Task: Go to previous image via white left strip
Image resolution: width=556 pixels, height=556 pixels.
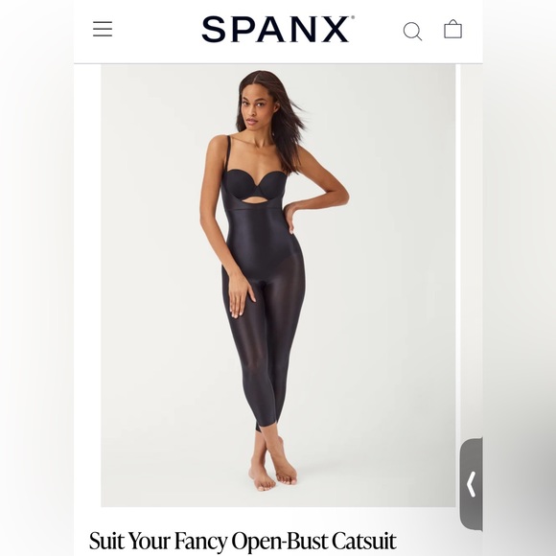Action: click(87, 286)
